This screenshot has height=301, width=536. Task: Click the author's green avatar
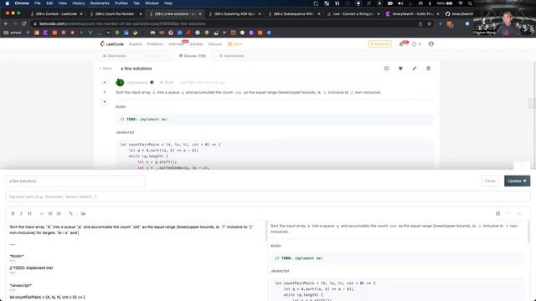click(x=120, y=83)
